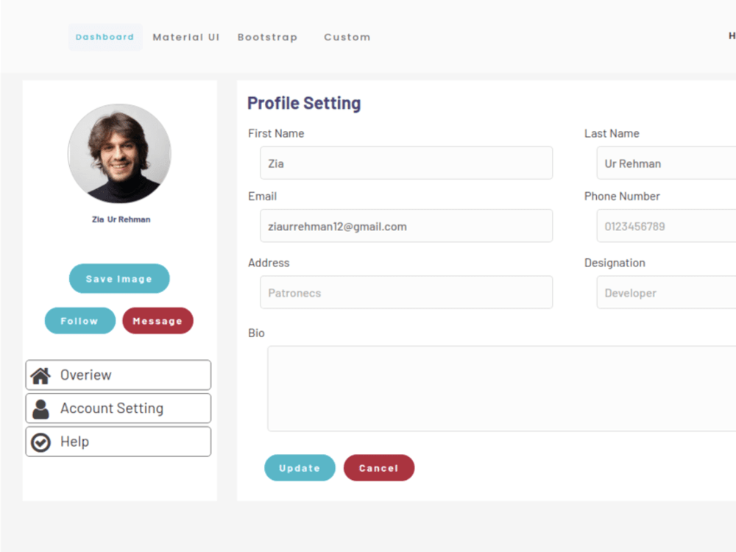Image resolution: width=736 pixels, height=552 pixels.
Task: Click the home icon beside Overview
Action: tap(40, 375)
